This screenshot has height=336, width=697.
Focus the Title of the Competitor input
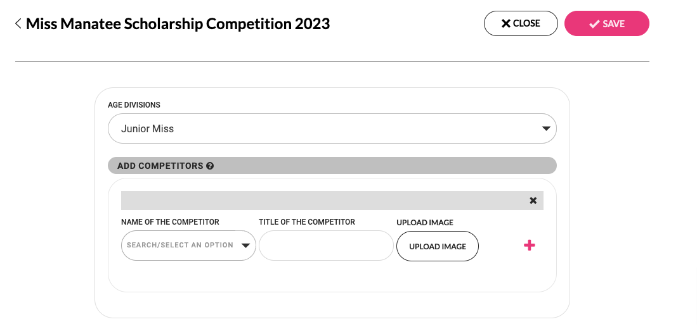click(326, 246)
